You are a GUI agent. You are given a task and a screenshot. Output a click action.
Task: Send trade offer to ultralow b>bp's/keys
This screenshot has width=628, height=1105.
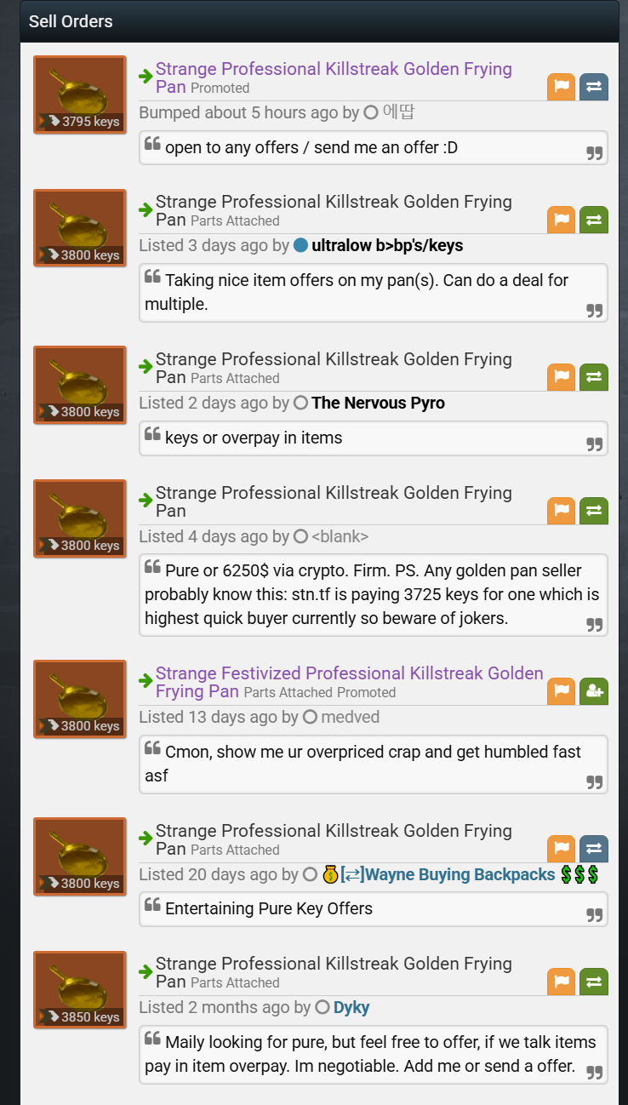pos(594,220)
